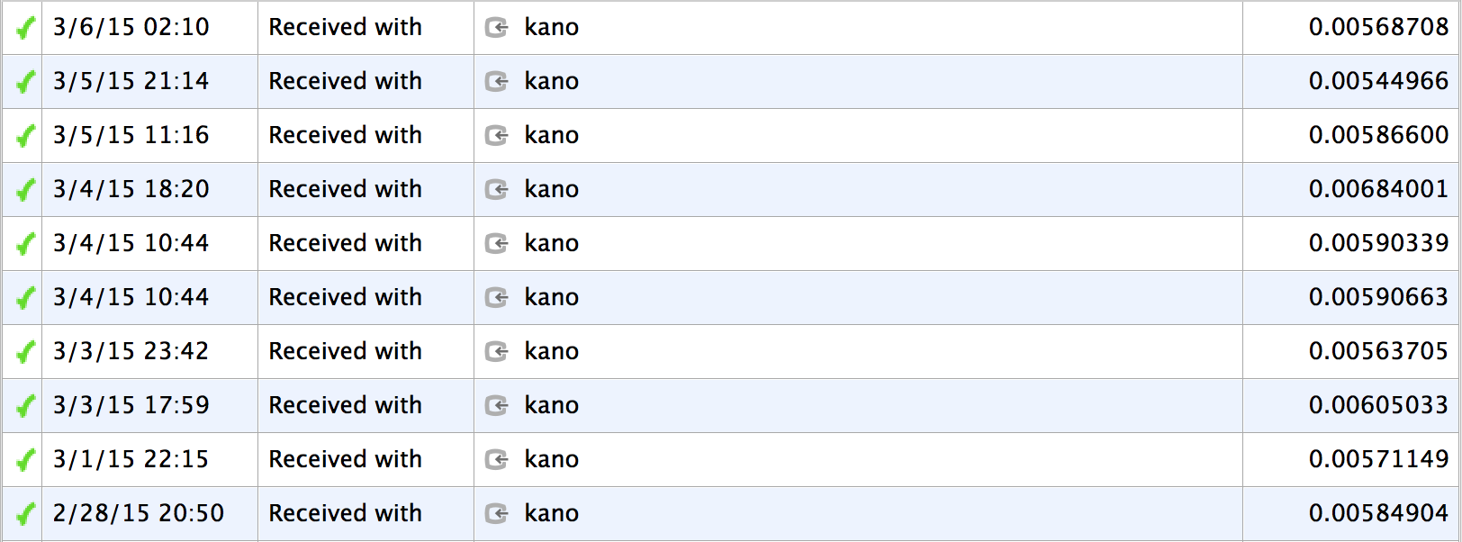
Task: Click the green checkmark for 3/1/15 22:15
Action: 25,460
